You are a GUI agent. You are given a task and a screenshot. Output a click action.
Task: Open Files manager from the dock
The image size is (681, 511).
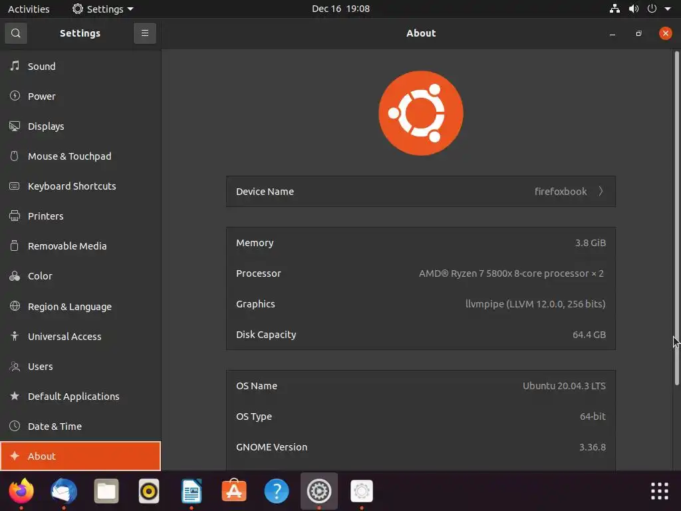(106, 491)
